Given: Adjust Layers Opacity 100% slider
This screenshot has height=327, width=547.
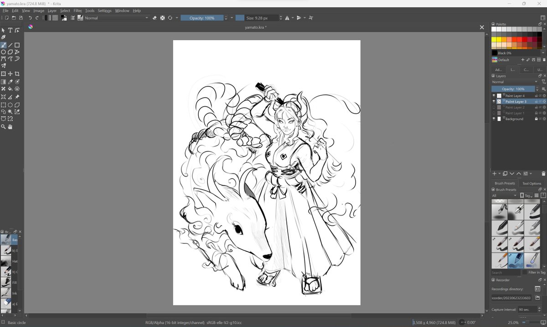Looking at the screenshot, I should point(513,89).
